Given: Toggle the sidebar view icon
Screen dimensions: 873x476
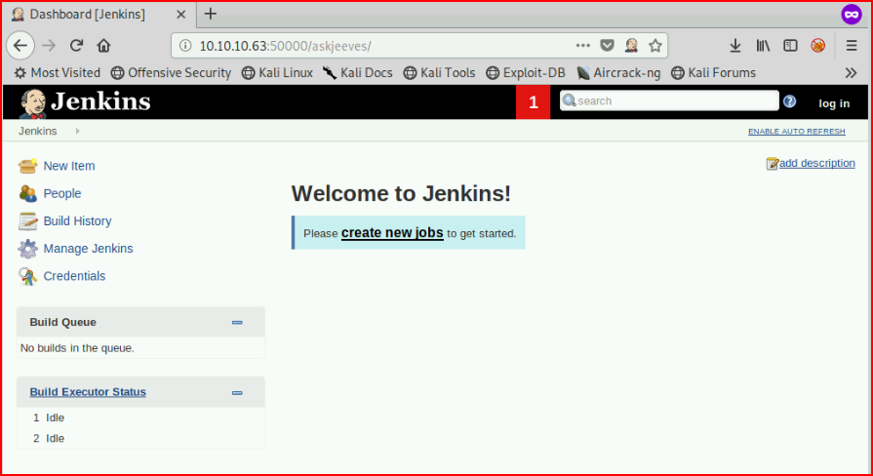Looking at the screenshot, I should [790, 46].
